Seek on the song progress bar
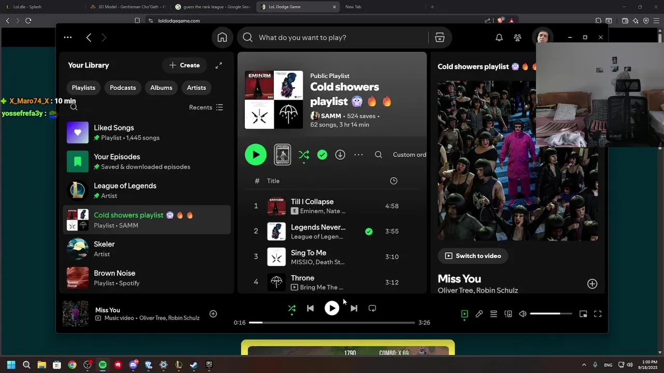The height and width of the screenshot is (373, 664). click(332, 322)
